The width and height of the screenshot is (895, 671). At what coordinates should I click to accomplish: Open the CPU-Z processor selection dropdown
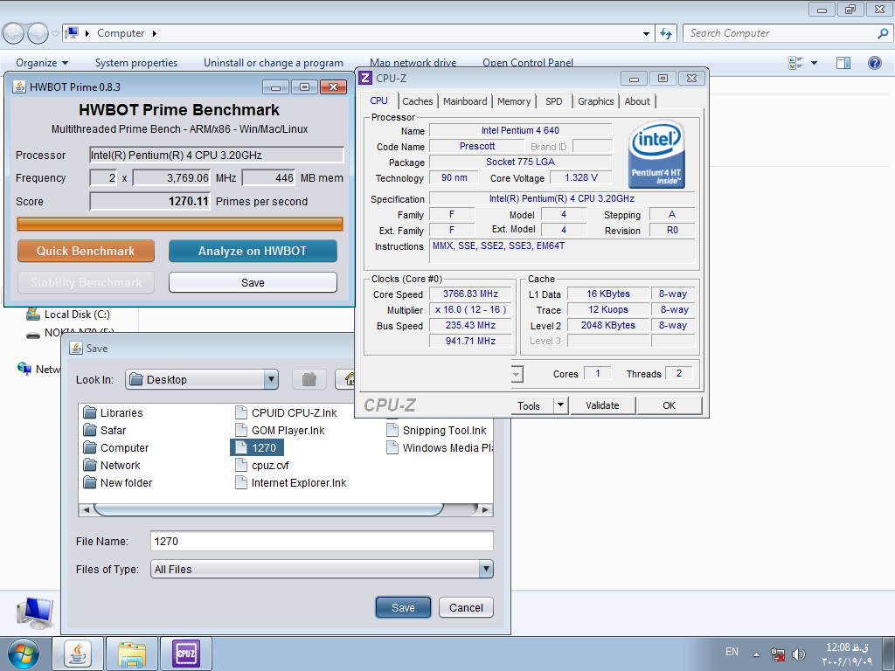coord(517,374)
